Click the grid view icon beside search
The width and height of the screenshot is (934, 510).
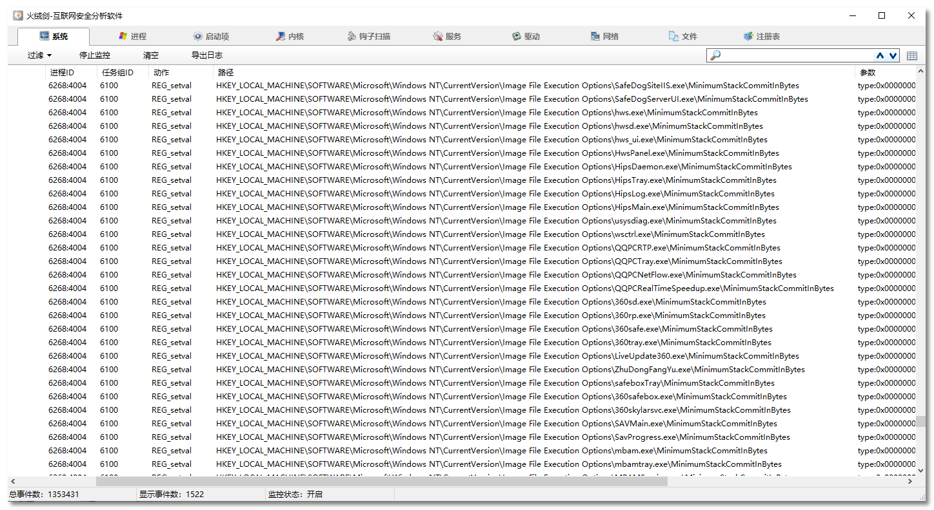[911, 56]
